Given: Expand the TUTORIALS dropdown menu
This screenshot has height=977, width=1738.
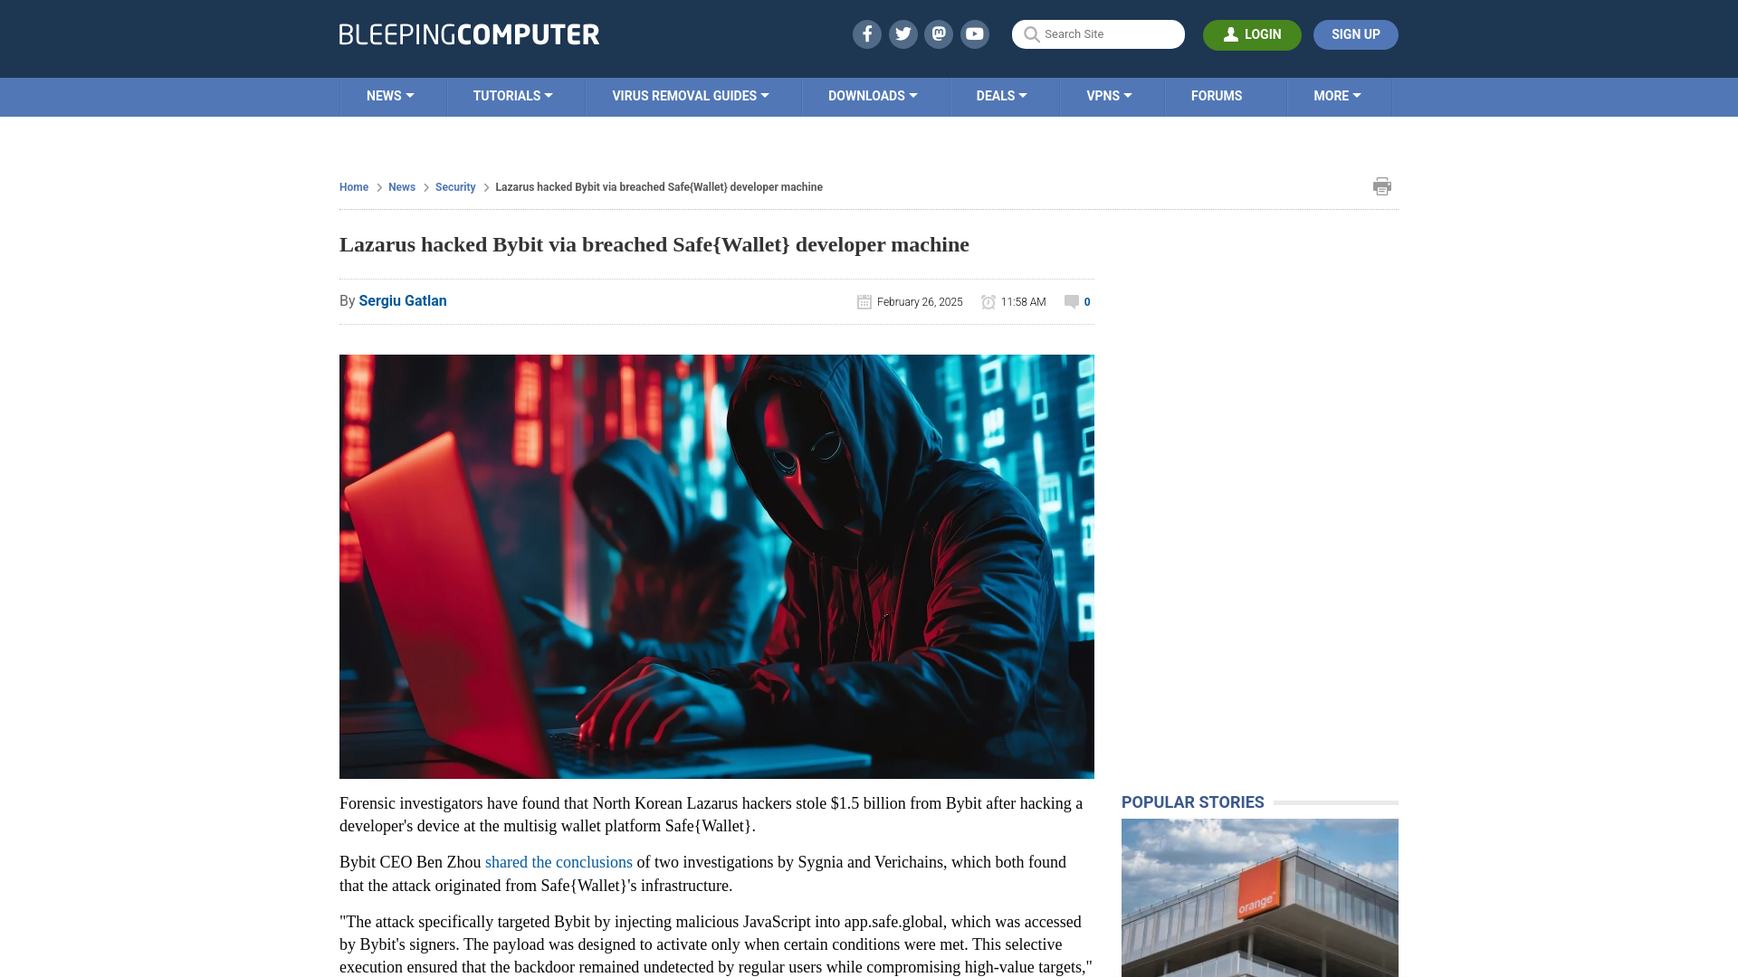Looking at the screenshot, I should [512, 97].
